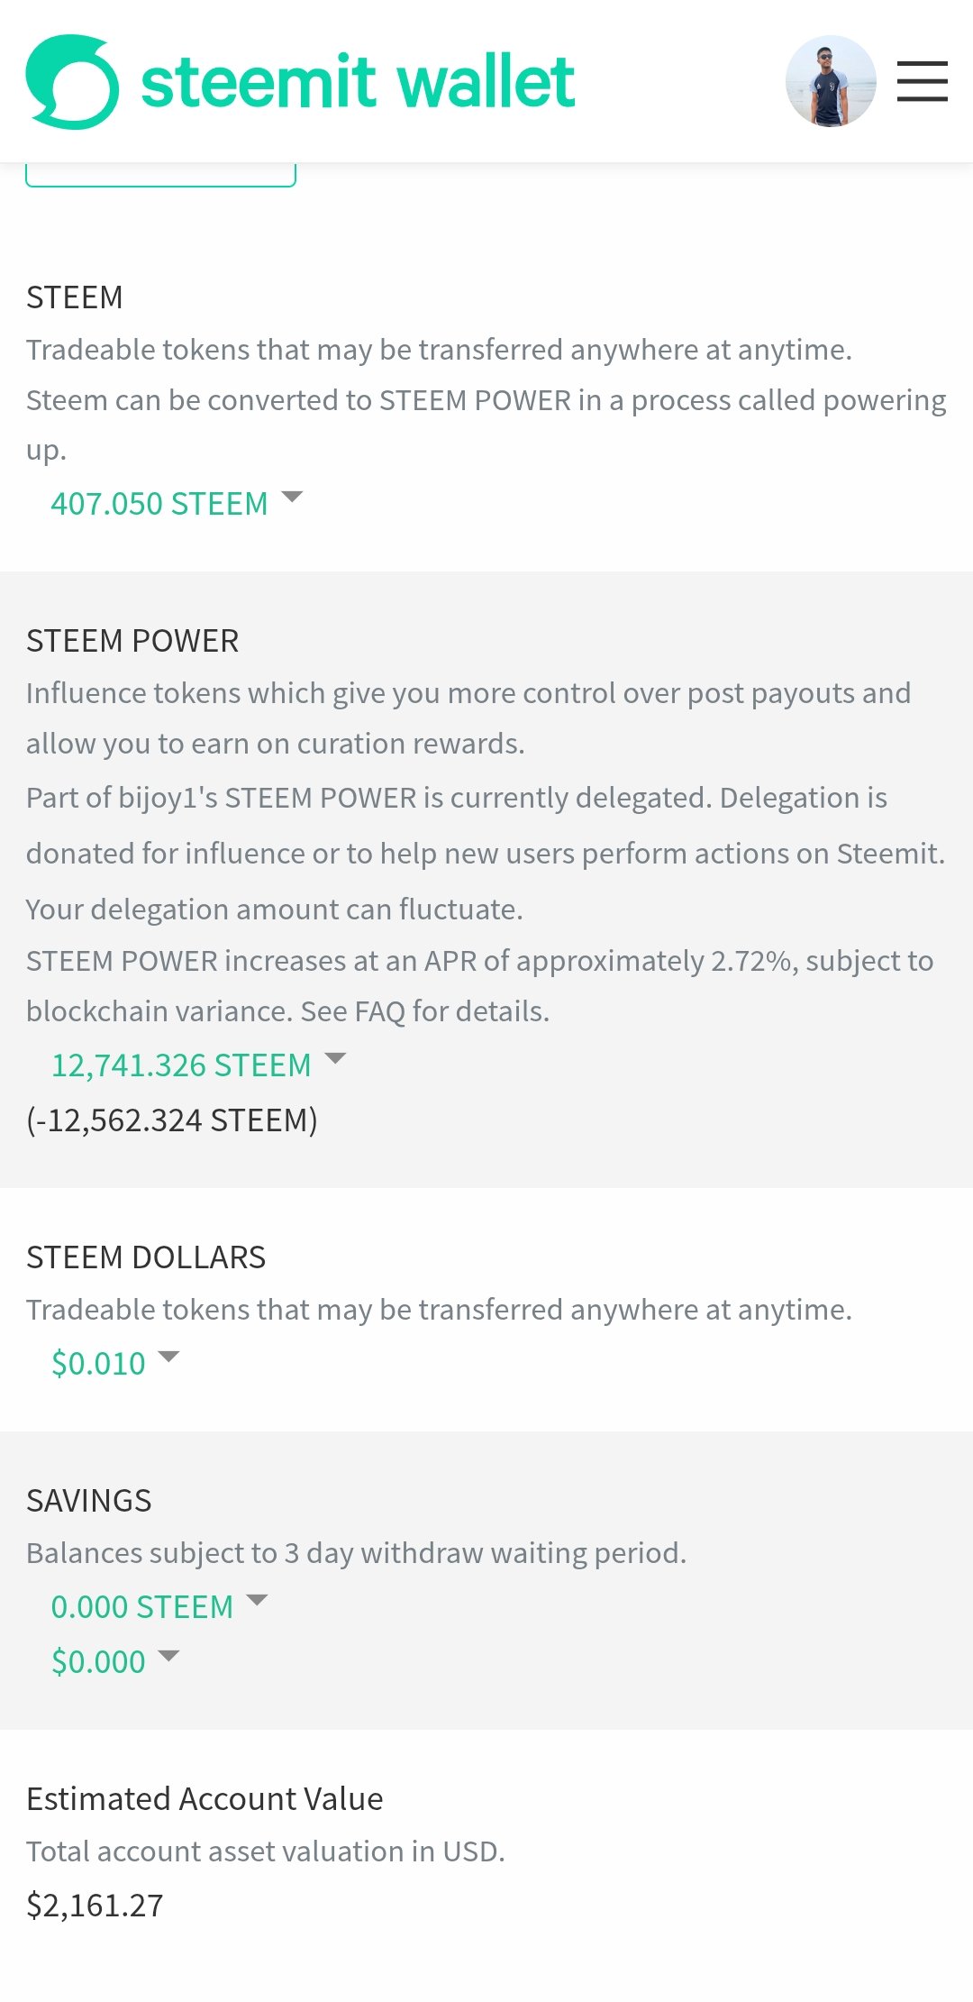Click the steemit wallet wordmark

pos(358,82)
